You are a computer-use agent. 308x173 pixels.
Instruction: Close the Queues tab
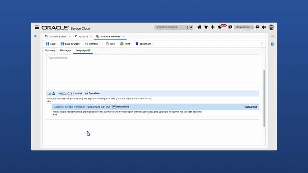tap(91, 37)
